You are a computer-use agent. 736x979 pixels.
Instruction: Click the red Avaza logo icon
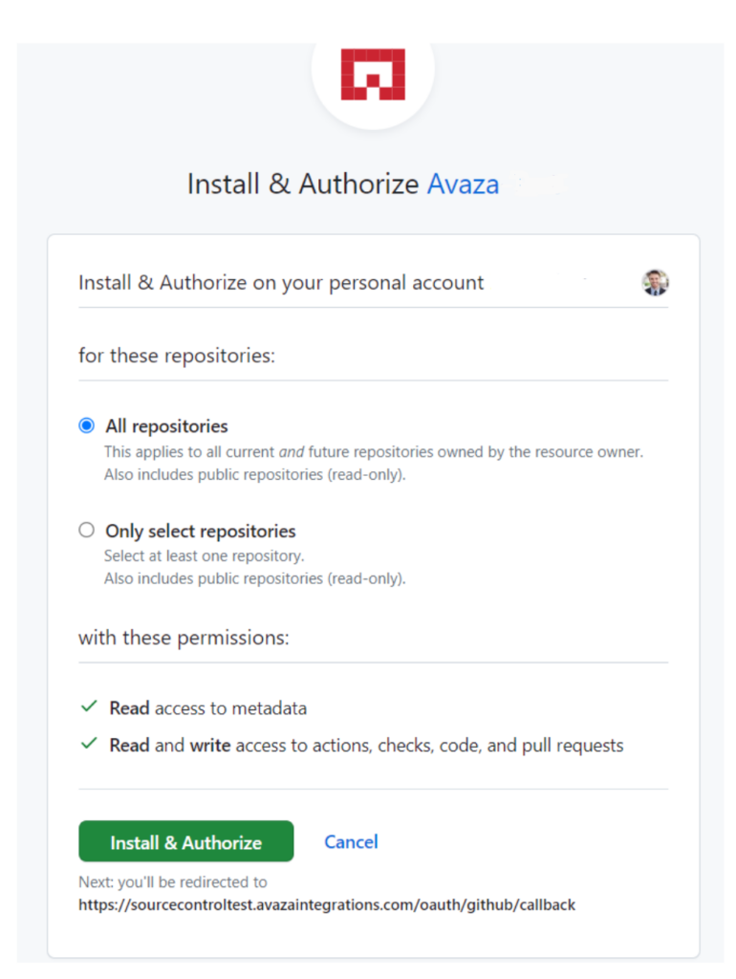pos(373,75)
